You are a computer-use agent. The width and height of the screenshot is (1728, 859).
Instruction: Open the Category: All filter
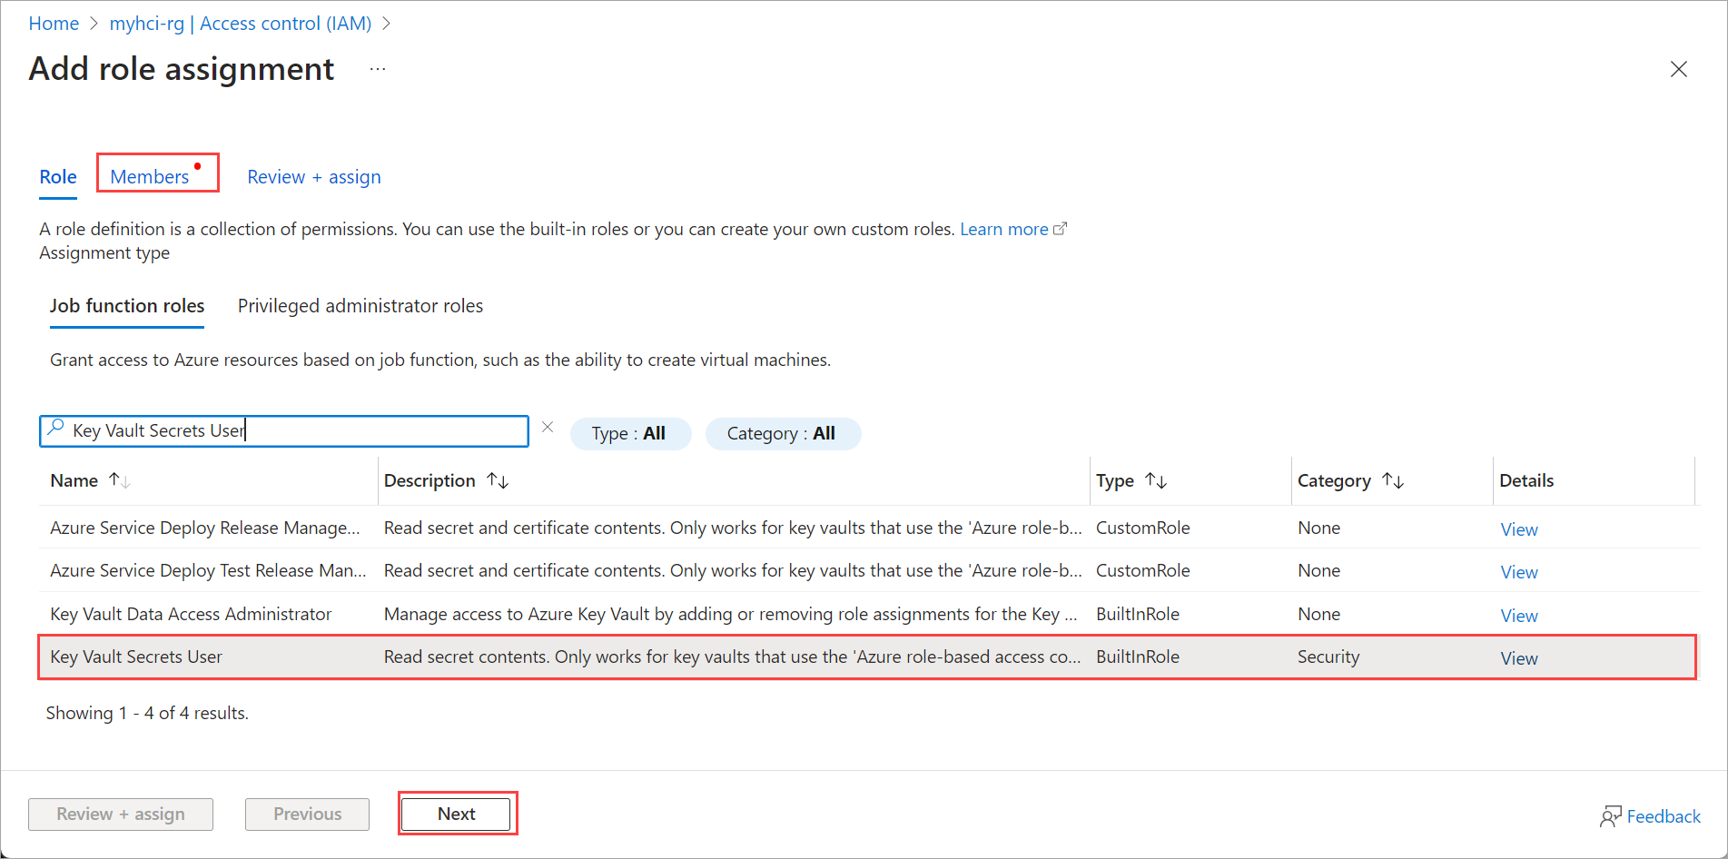click(x=782, y=433)
